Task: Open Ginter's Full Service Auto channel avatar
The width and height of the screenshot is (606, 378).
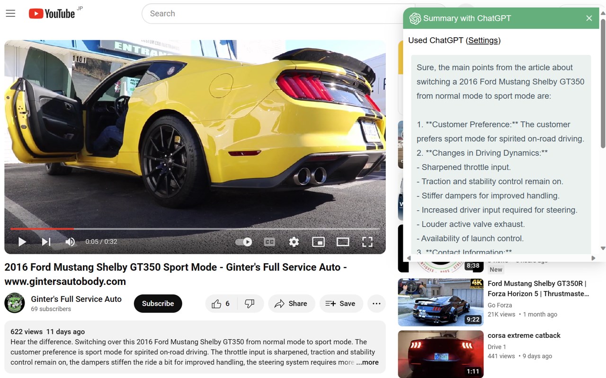Action: [x=15, y=303]
